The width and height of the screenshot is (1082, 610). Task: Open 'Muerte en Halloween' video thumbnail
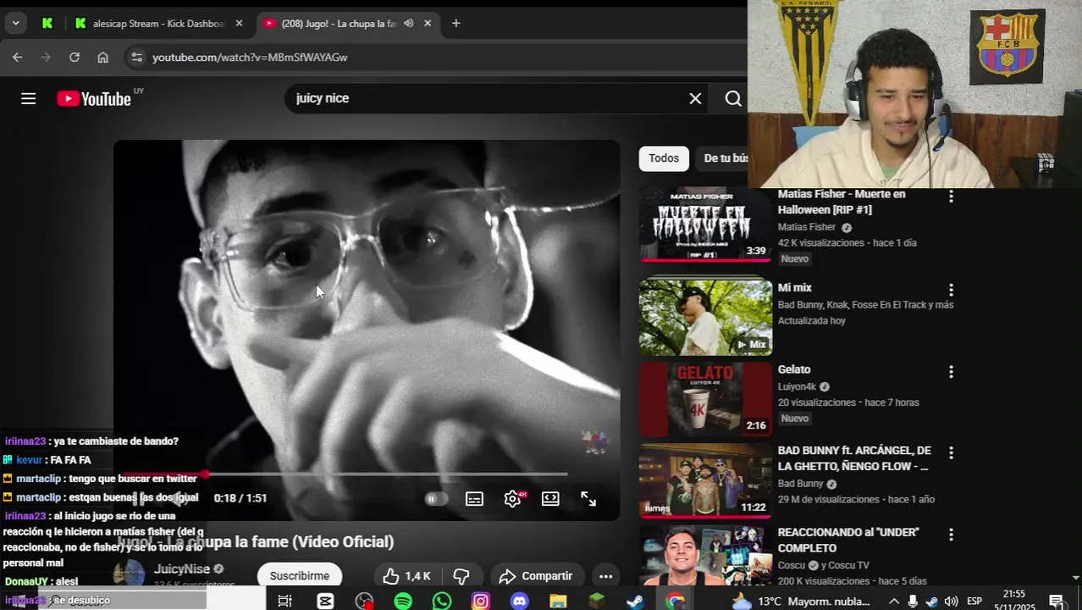pos(705,225)
